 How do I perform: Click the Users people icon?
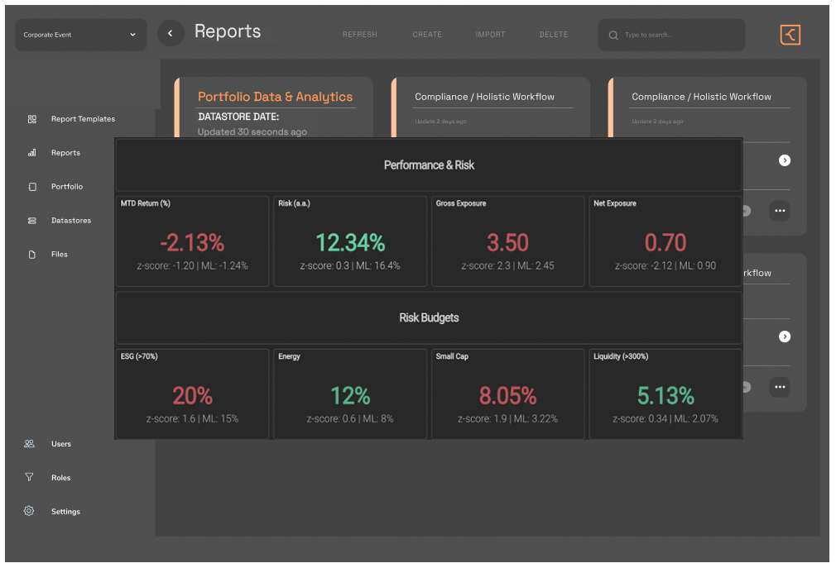point(29,443)
